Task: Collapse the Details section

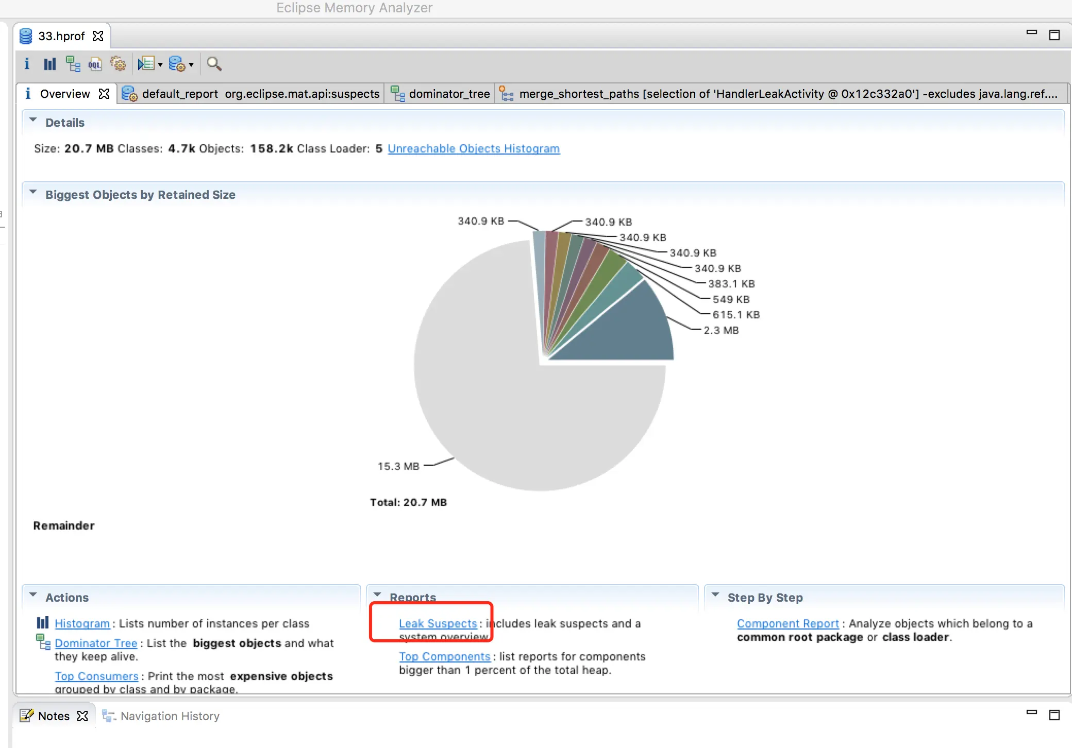Action: (x=33, y=120)
